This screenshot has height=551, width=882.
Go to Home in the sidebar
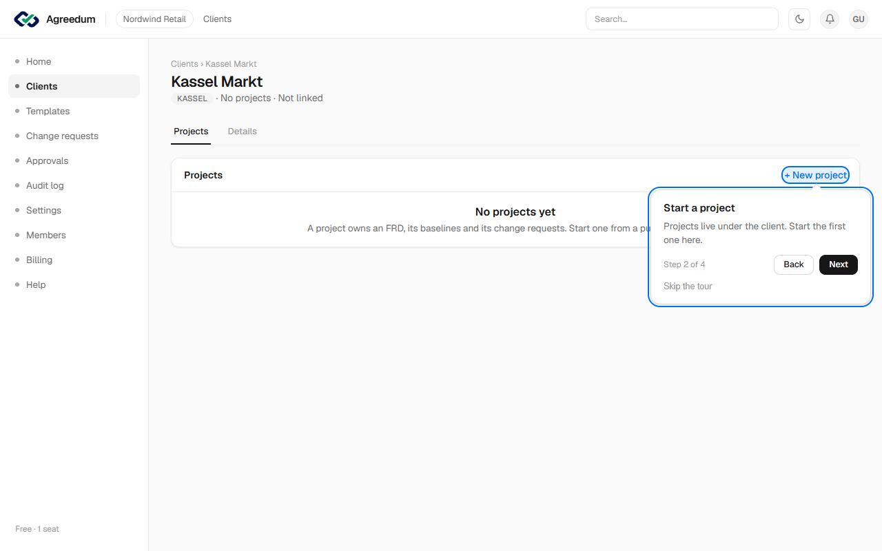(74, 61)
